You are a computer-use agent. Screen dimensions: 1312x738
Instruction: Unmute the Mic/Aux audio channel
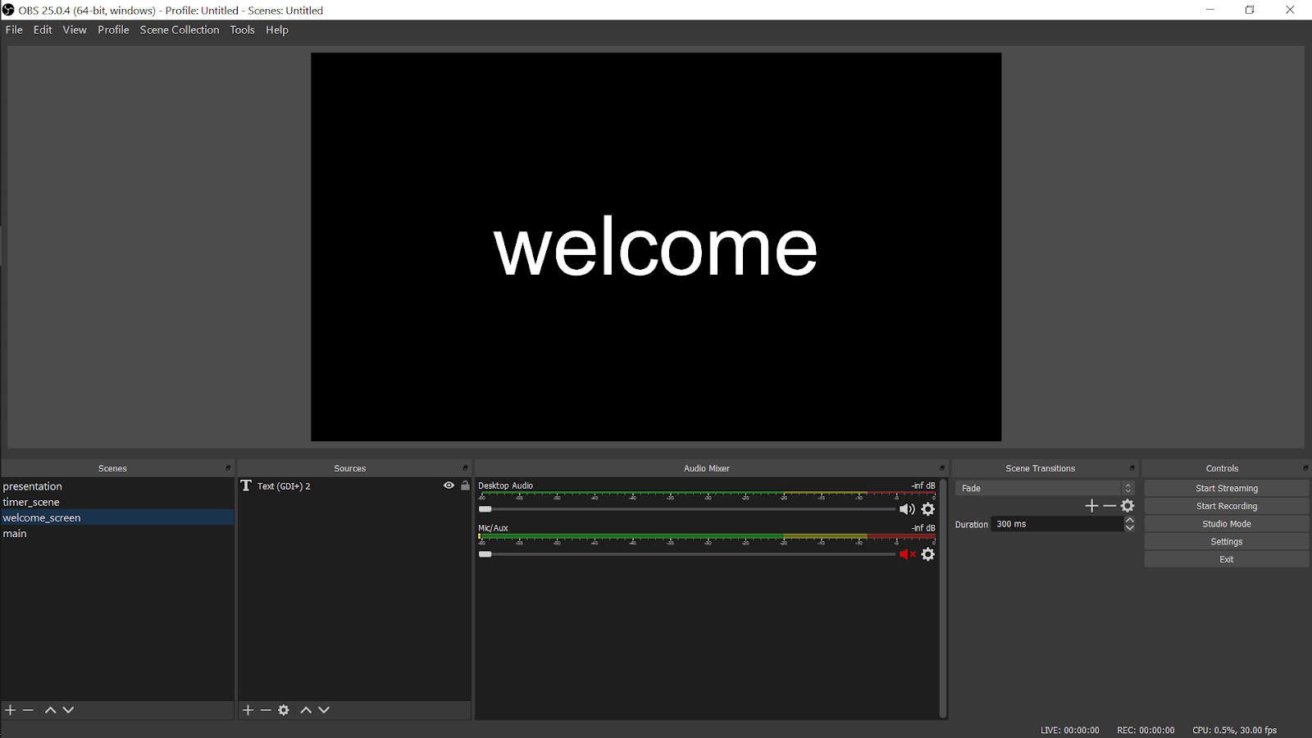pos(906,554)
